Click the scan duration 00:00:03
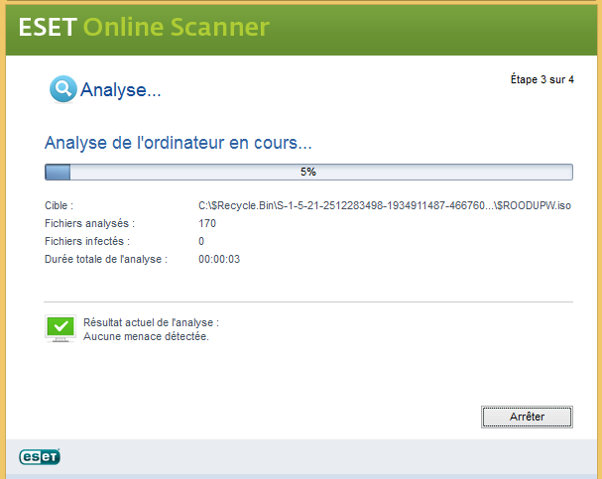Screen dimensions: 602x479 [219, 259]
